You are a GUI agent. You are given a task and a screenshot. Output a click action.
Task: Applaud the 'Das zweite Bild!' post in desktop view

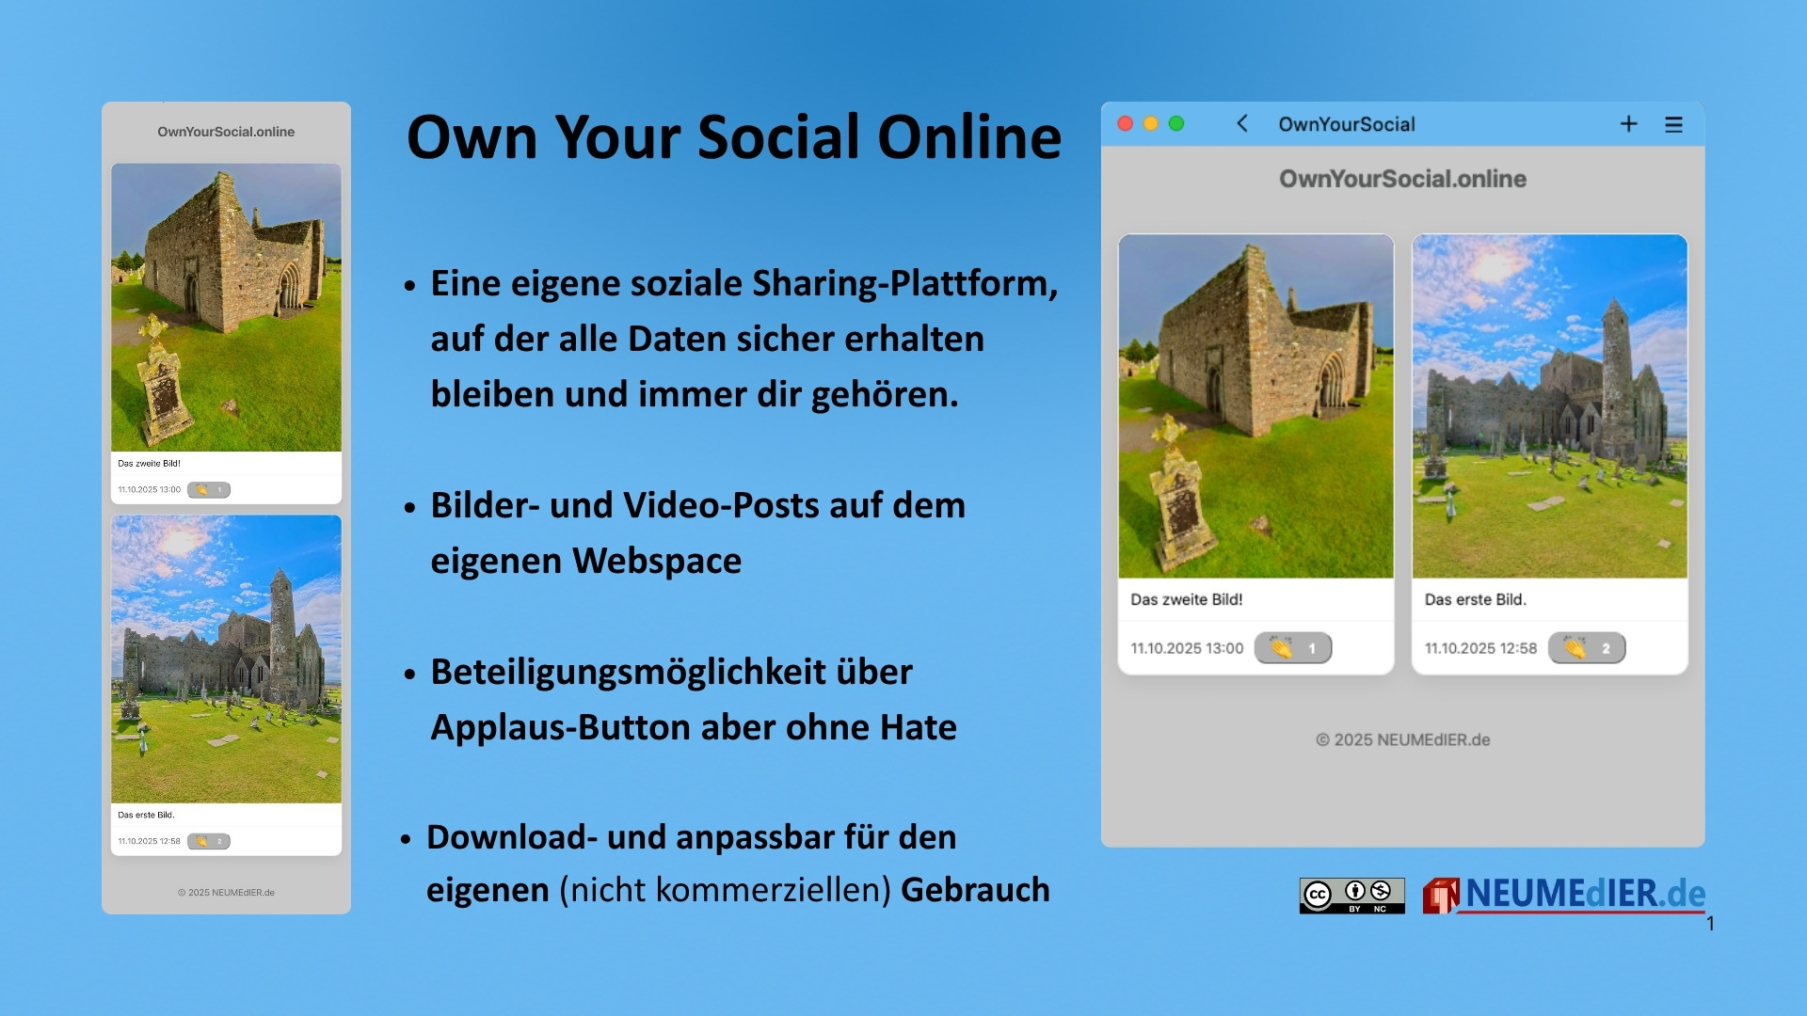[x=1292, y=648]
